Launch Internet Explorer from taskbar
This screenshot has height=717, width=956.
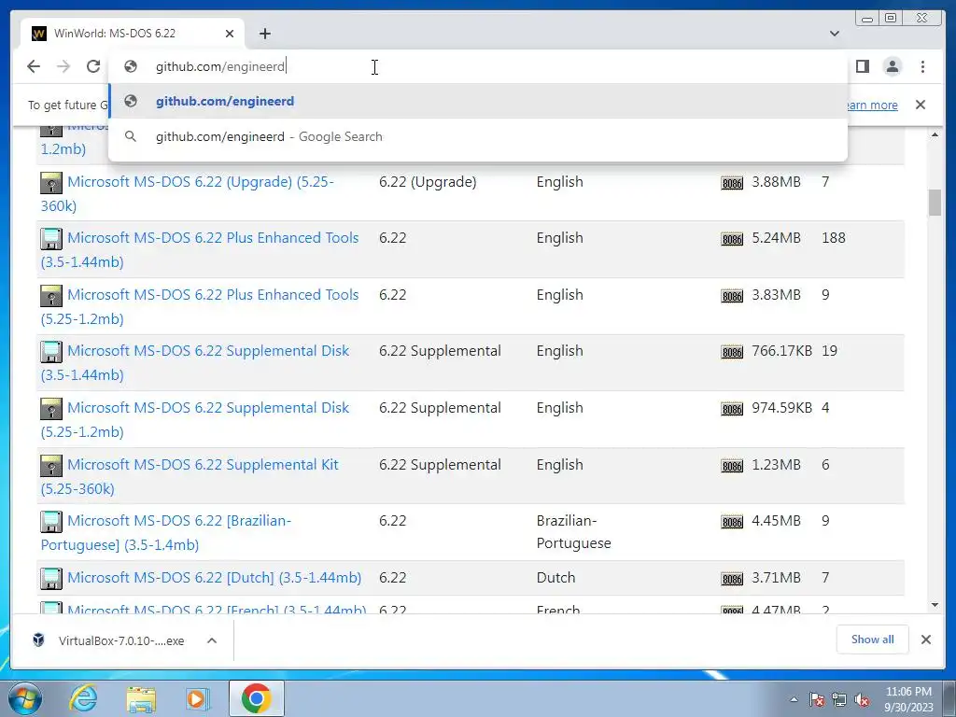83,698
